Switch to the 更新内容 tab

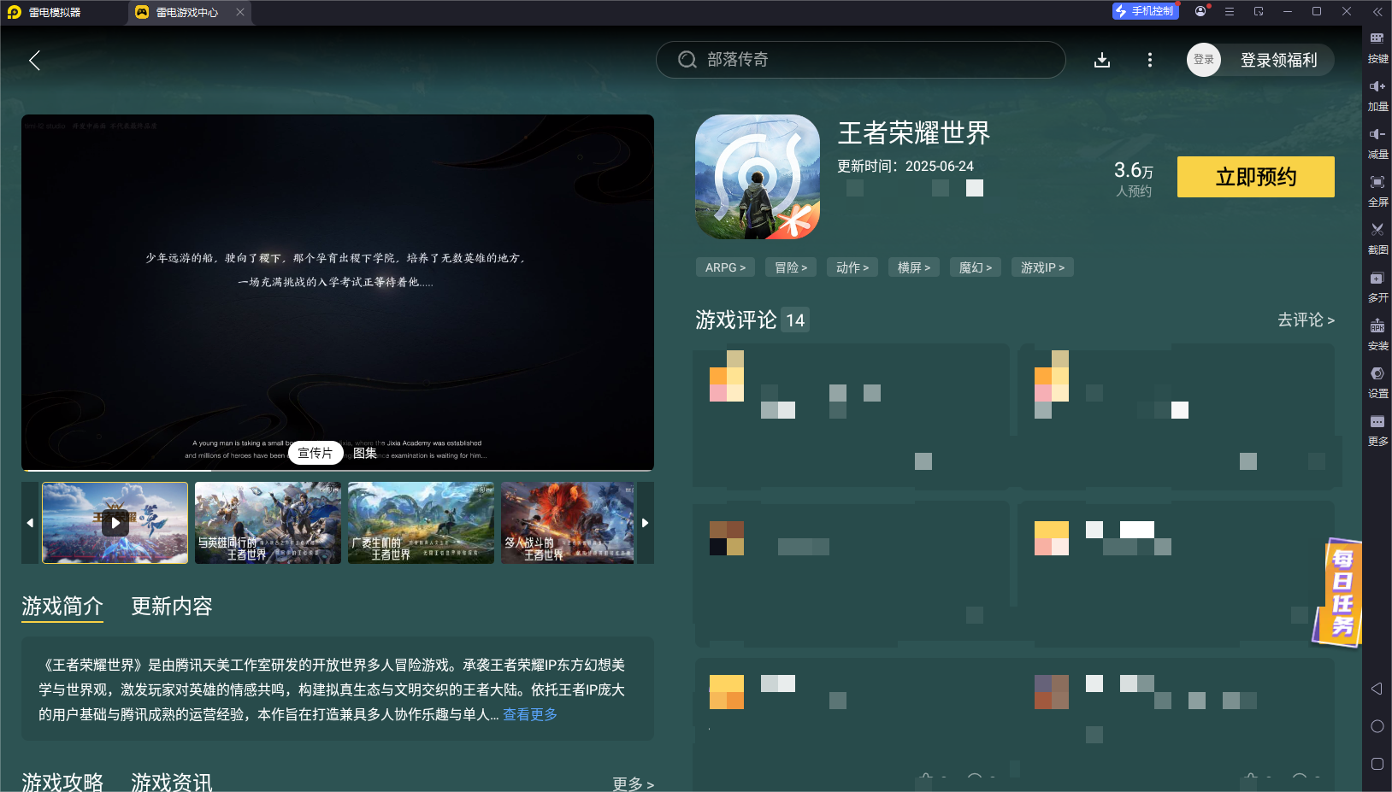coord(173,607)
